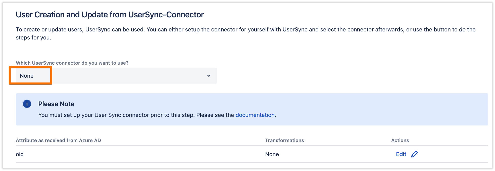495x171 pixels.
Task: Click "steps for you." at the paragraph's end
Action: coord(33,38)
